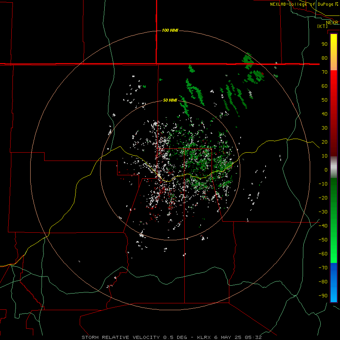Click the -90 value on the velocity scale
This screenshot has width=340, height=340.
pyautogui.click(x=323, y=296)
